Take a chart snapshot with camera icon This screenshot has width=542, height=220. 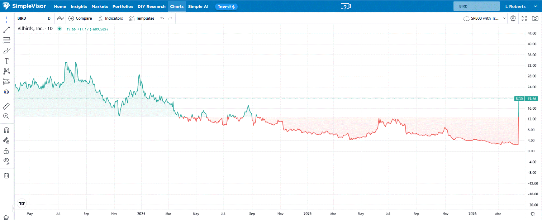[x=535, y=18]
